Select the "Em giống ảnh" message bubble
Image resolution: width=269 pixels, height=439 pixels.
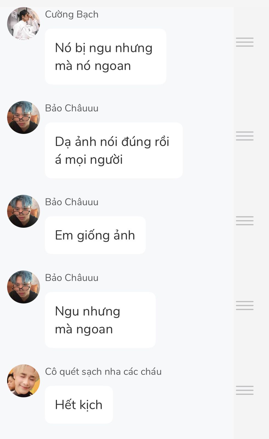click(x=95, y=235)
